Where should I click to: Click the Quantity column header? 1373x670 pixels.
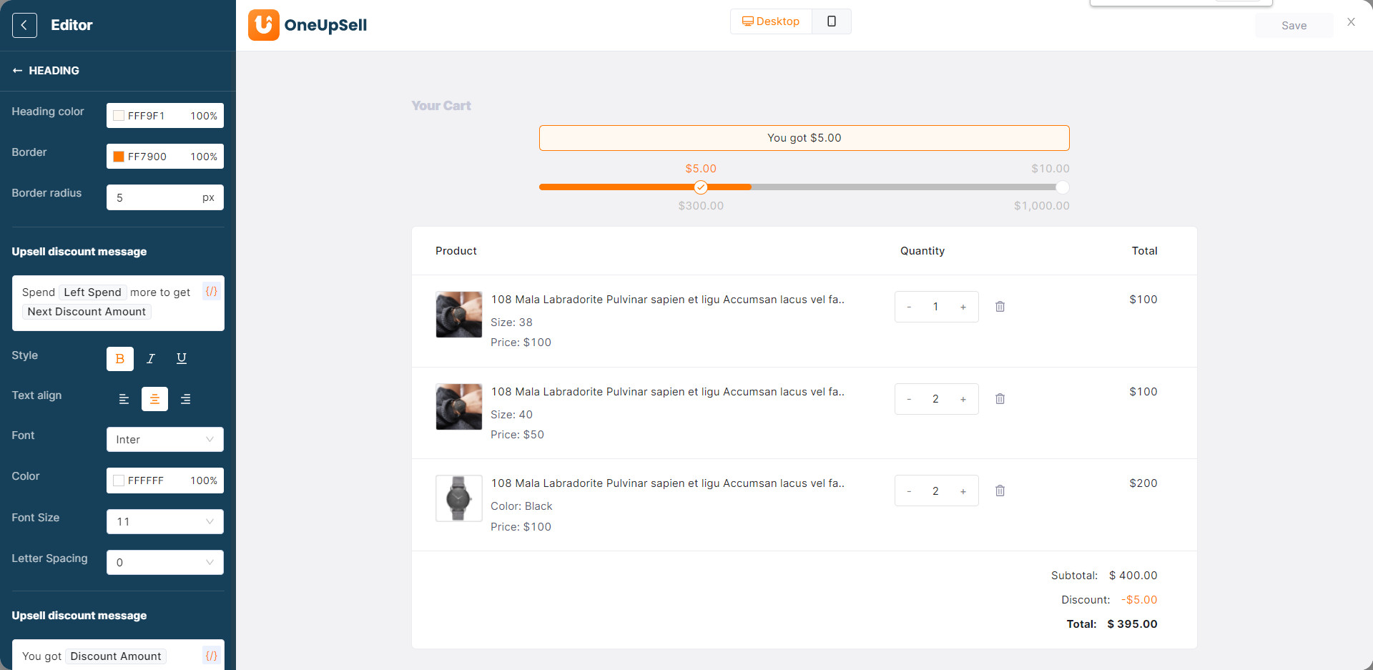pos(922,251)
